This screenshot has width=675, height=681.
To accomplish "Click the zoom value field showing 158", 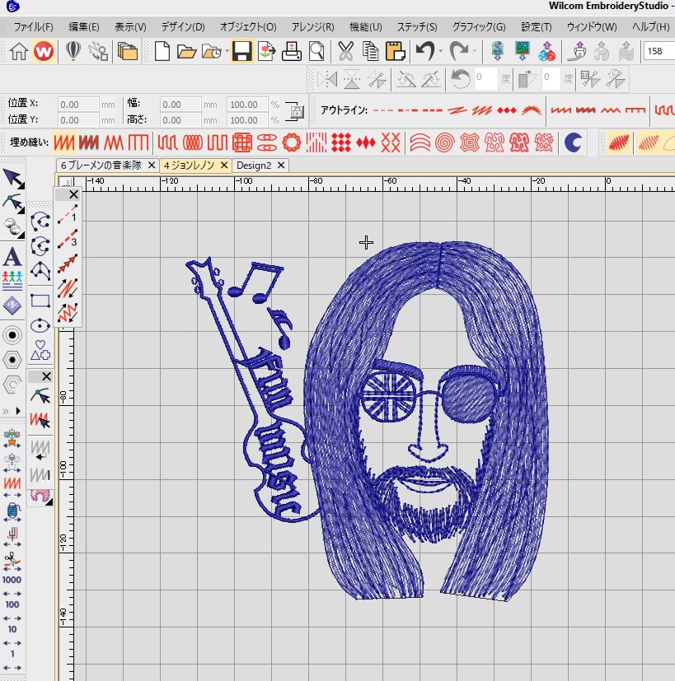I will tap(659, 51).
